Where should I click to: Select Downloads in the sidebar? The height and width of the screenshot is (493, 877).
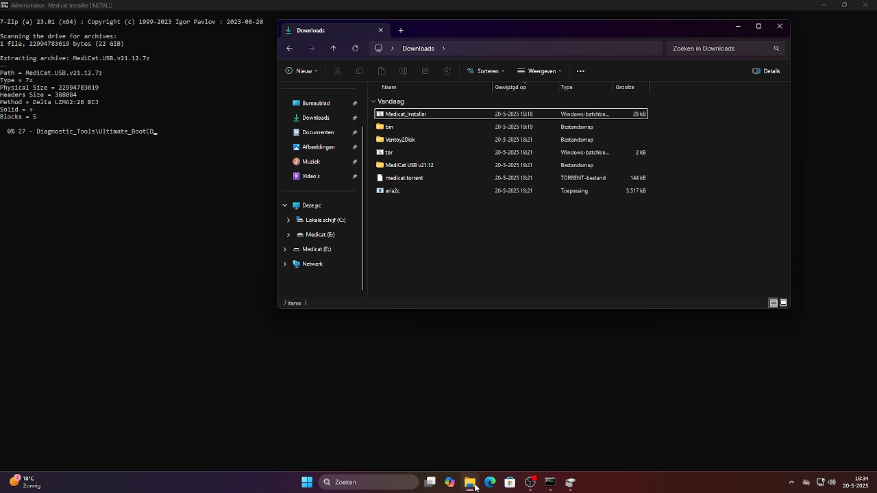click(316, 118)
